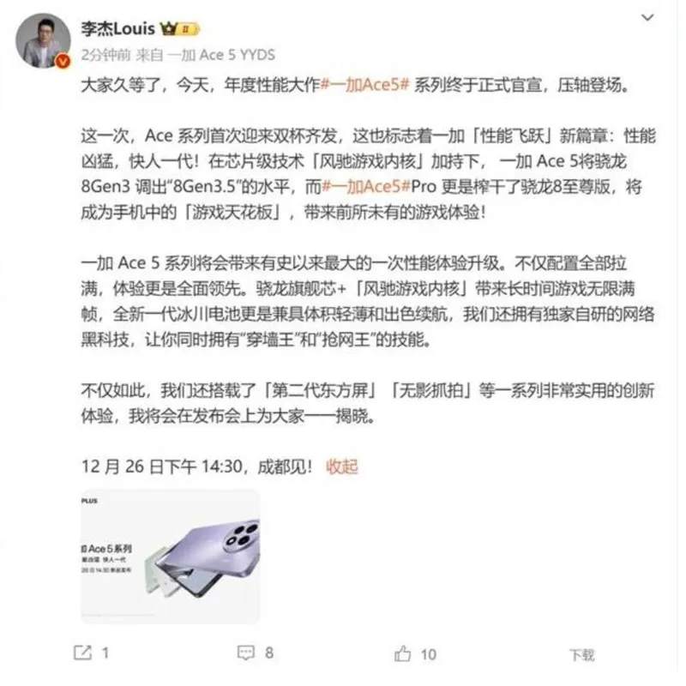This screenshot has height=686, width=686.
Task: Click the source 一加 Ace 5 YYDS
Action: click(x=221, y=55)
